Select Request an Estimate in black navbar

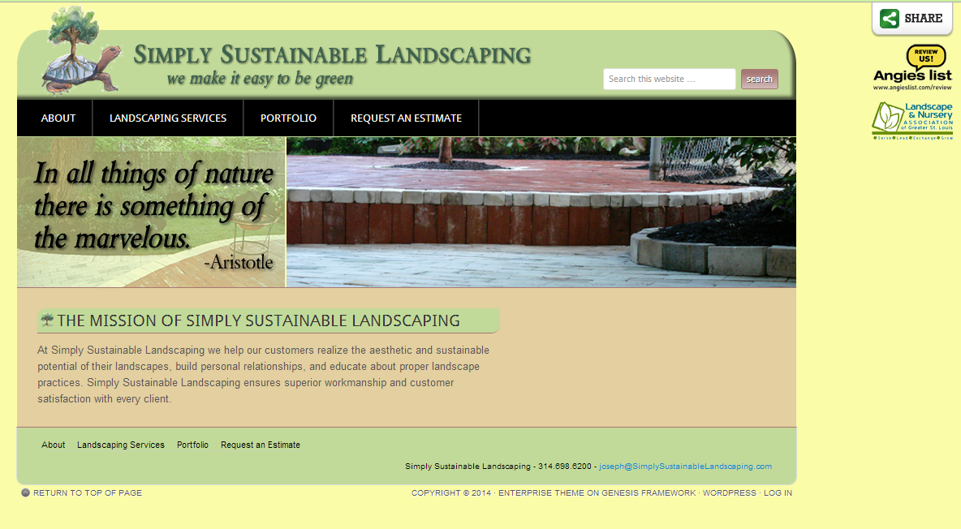(x=406, y=118)
